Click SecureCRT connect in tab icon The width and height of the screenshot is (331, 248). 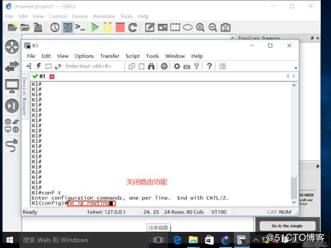click(48, 66)
